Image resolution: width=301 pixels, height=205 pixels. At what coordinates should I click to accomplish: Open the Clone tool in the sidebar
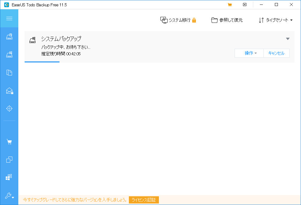(x=9, y=160)
